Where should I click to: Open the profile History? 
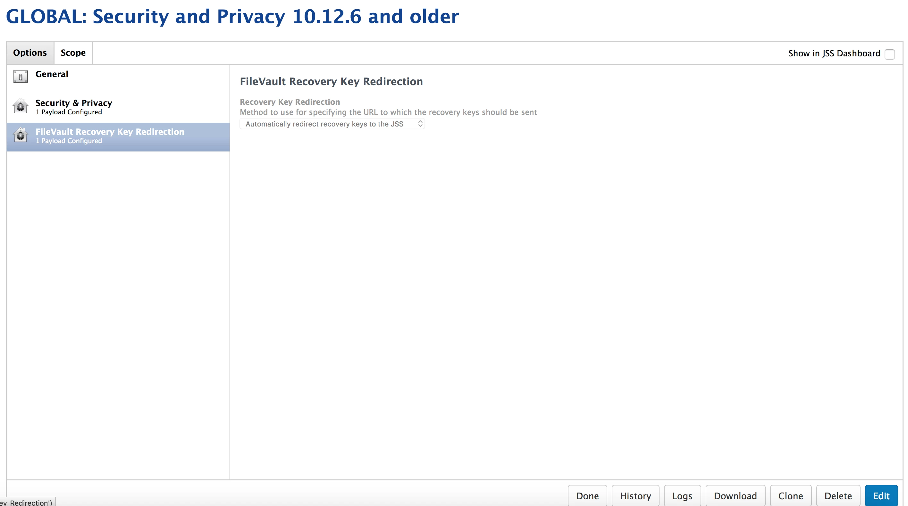(635, 496)
